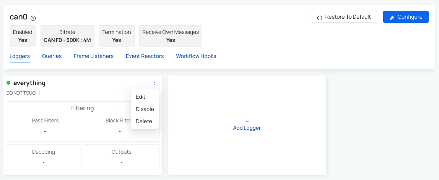This screenshot has height=180, width=439.
Task: Open the everything logger three-dot menu
Action: (x=154, y=83)
